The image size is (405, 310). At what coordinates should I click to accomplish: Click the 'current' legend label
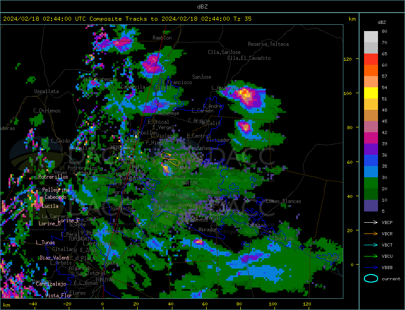tap(391, 279)
